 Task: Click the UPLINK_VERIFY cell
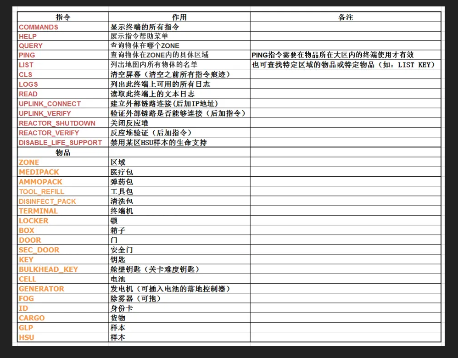pos(63,113)
